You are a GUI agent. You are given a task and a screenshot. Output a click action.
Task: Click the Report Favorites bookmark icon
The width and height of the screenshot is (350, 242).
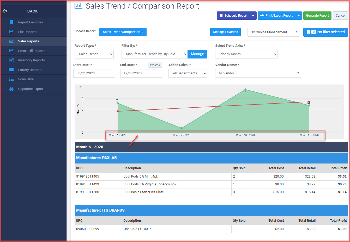[11, 22]
